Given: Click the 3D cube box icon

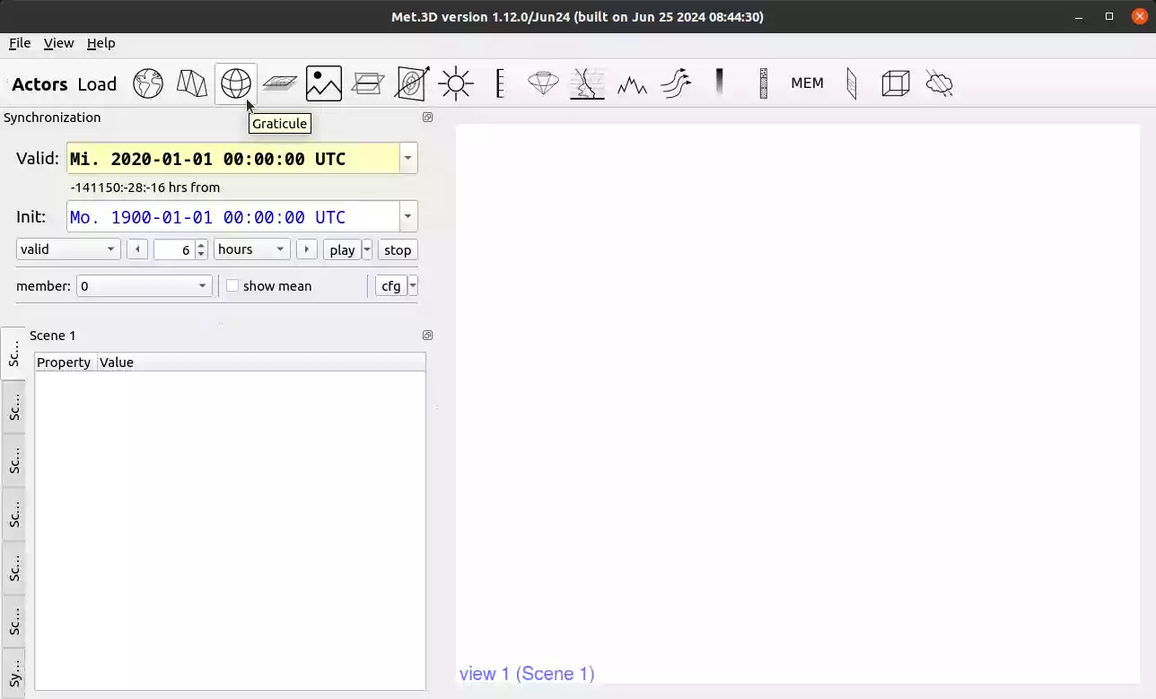Looking at the screenshot, I should [896, 84].
